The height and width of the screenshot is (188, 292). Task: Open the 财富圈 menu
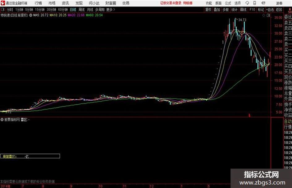click(x=111, y=3)
